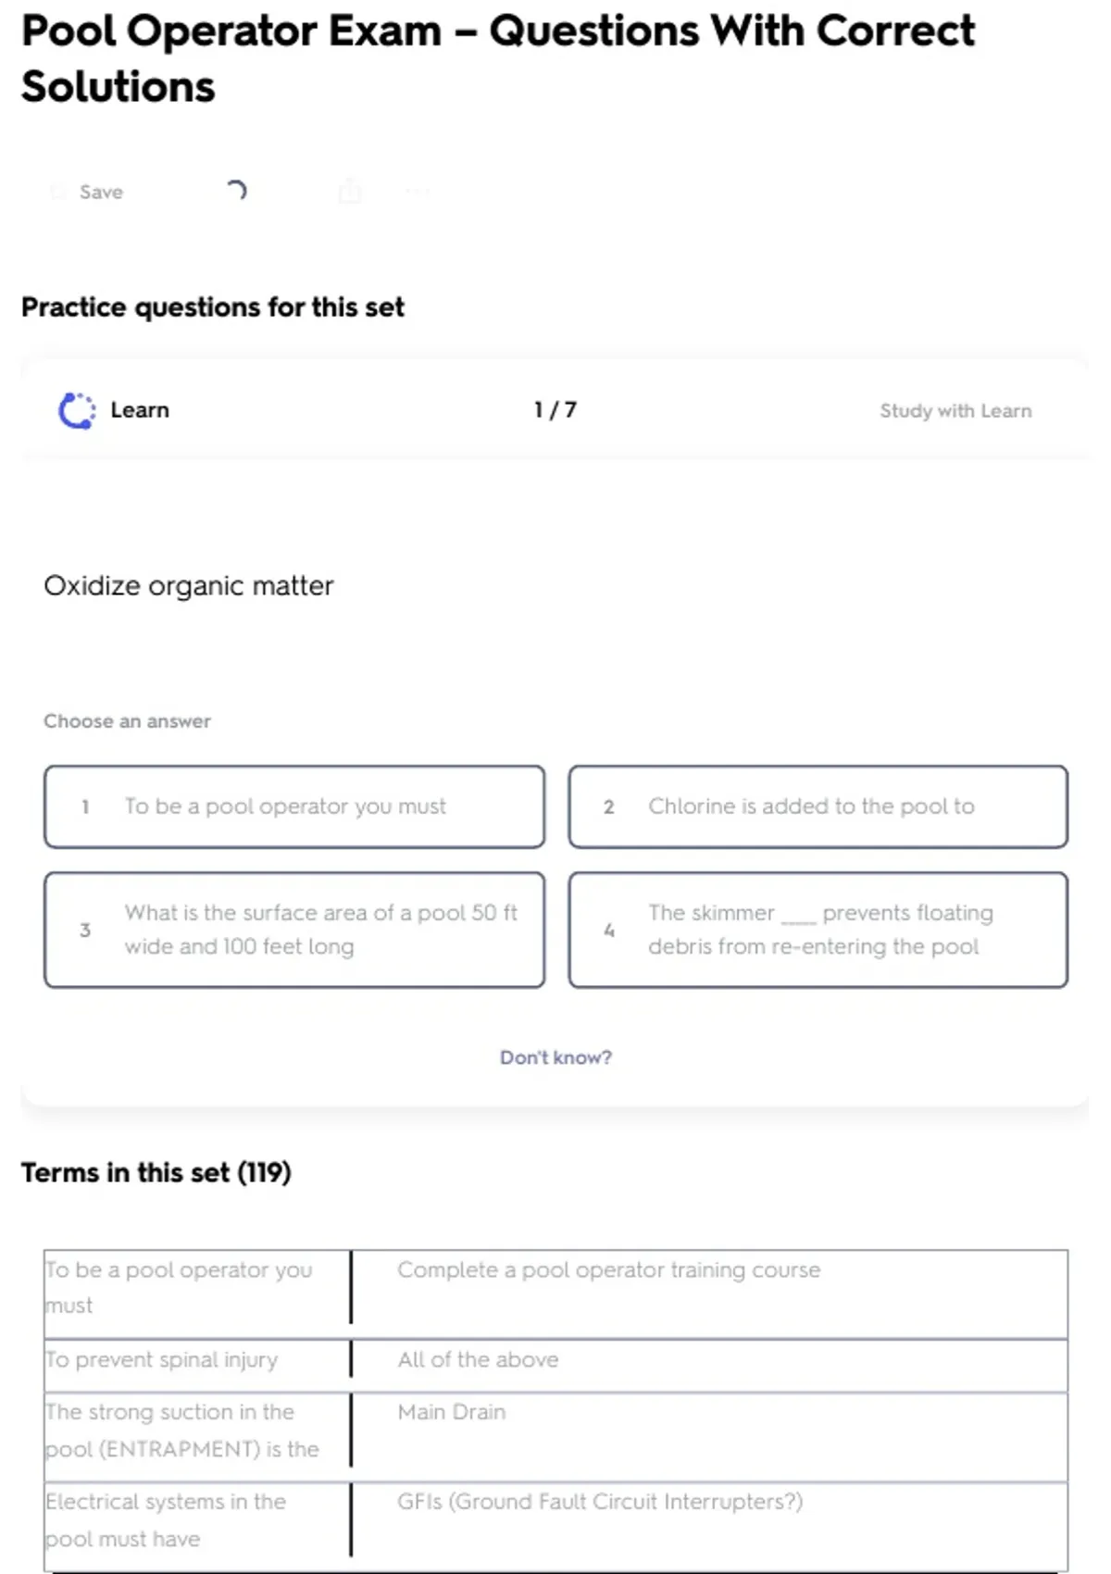Image resolution: width=1111 pixels, height=1574 pixels.
Task: Click the definition 'Complete a pool operator training course'
Action: (x=608, y=1270)
